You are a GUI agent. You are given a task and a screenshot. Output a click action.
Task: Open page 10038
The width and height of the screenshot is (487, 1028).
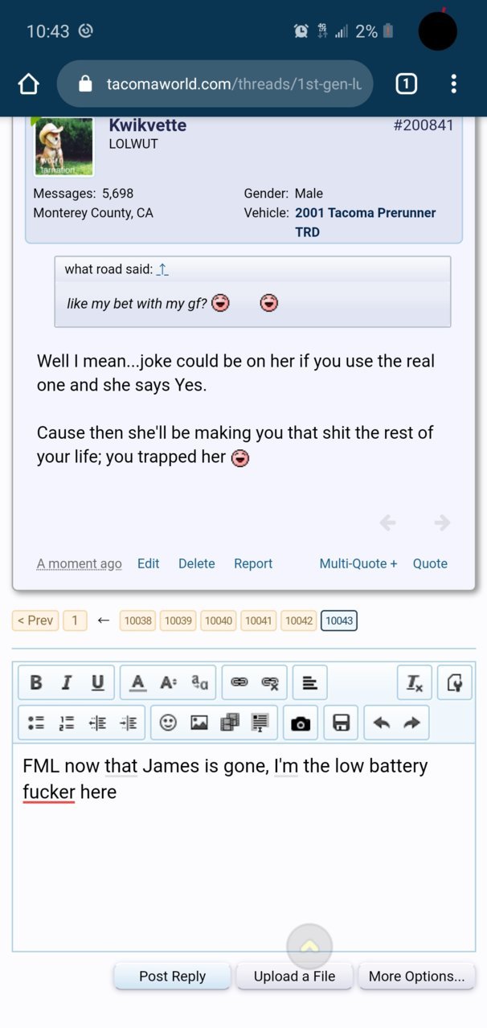pyautogui.click(x=138, y=620)
